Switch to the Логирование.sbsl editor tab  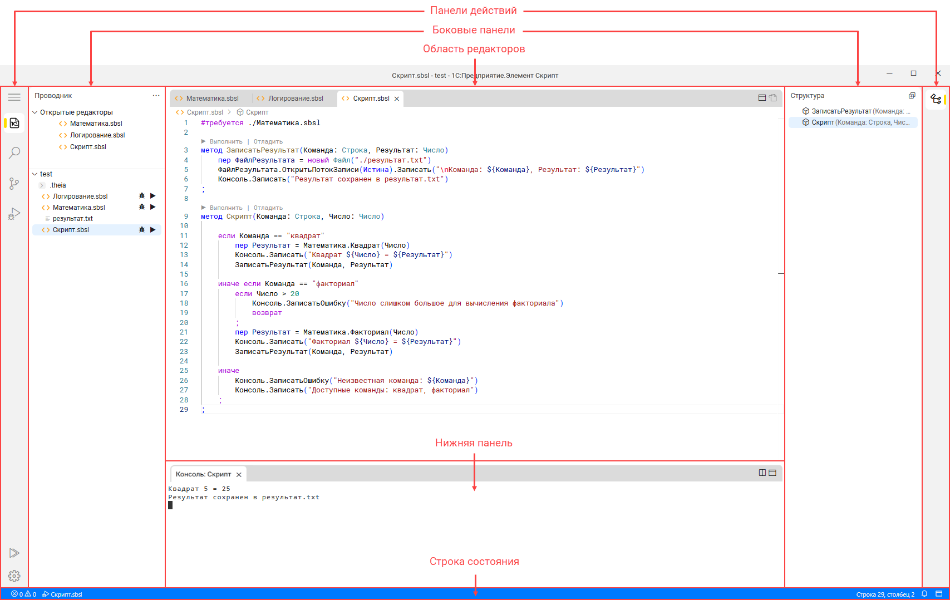[295, 99]
